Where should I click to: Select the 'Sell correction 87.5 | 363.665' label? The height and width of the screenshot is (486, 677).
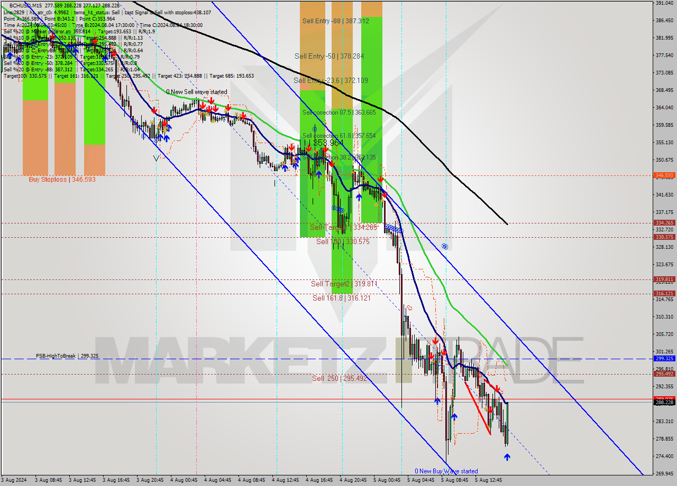tap(339, 113)
